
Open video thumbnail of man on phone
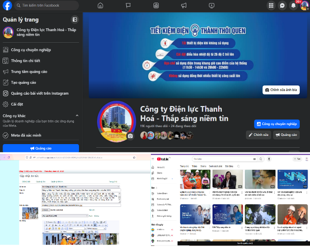260,179
